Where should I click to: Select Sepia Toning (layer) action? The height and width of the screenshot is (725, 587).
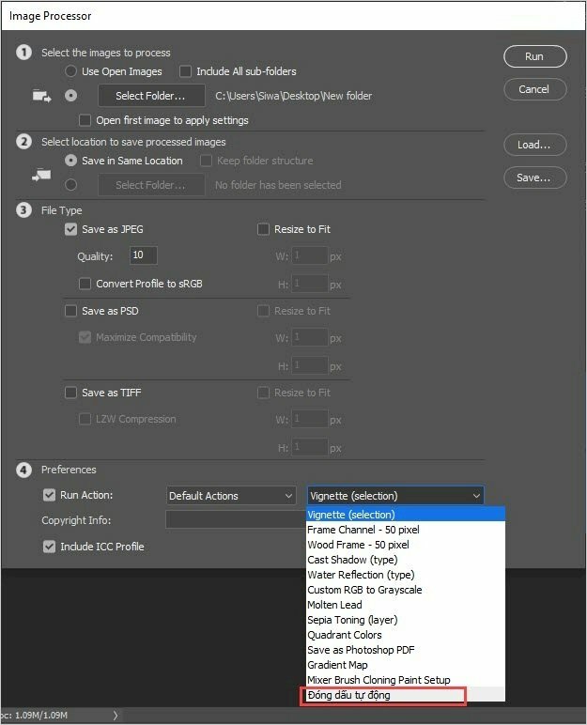[352, 620]
